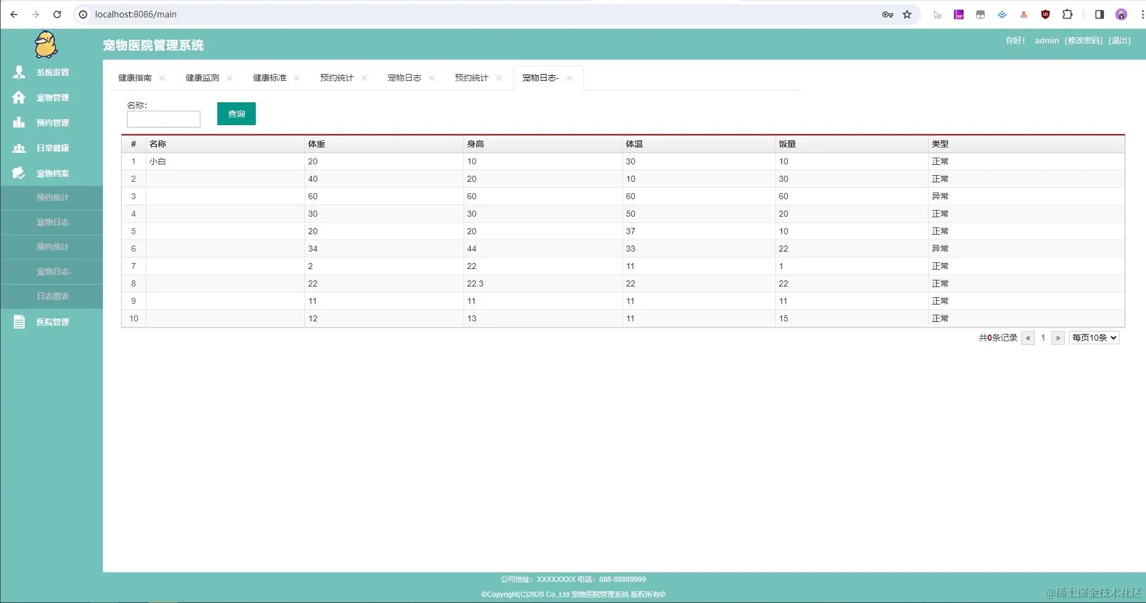1146x603 pixels.
Task: Toggle the browser side panel icon
Action: click(x=1099, y=14)
